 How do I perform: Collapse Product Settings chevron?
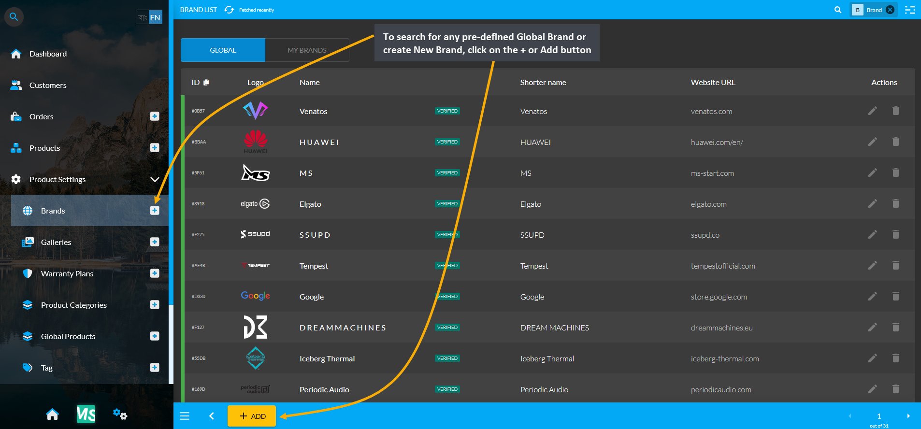point(155,179)
